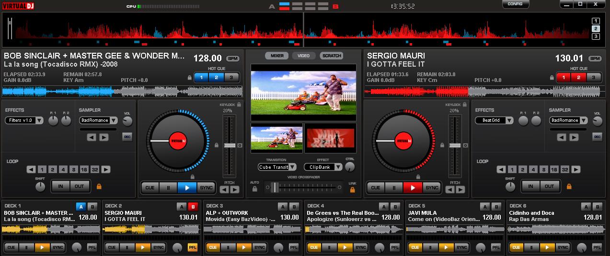Click right sampler next arrow

574,137
